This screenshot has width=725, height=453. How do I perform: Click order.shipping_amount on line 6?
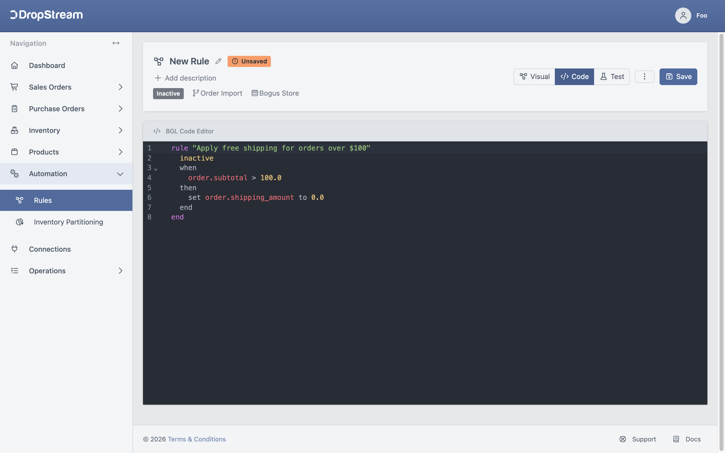tap(249, 198)
